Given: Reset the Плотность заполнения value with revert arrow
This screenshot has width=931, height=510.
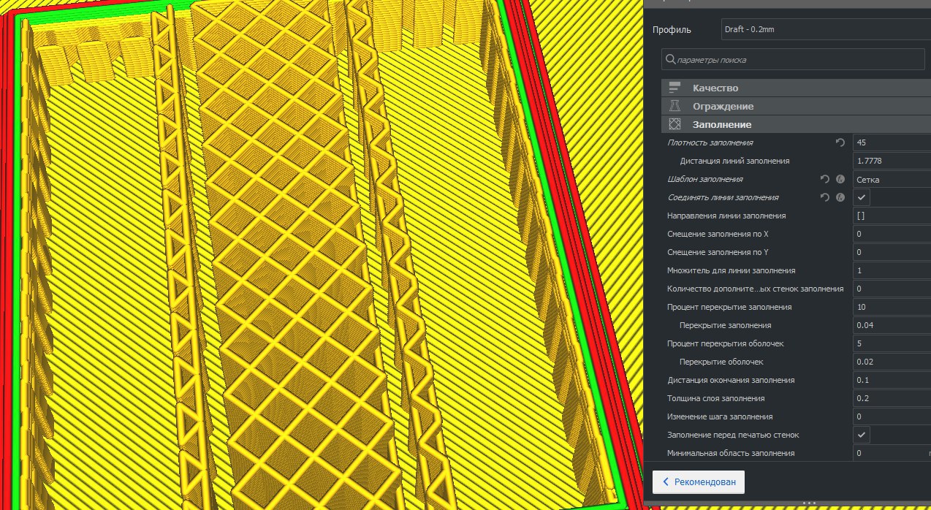Looking at the screenshot, I should (840, 142).
